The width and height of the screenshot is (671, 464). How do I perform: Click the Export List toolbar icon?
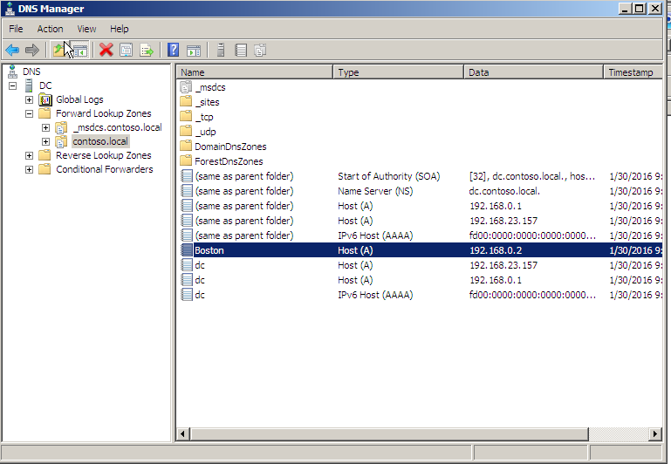[147, 50]
